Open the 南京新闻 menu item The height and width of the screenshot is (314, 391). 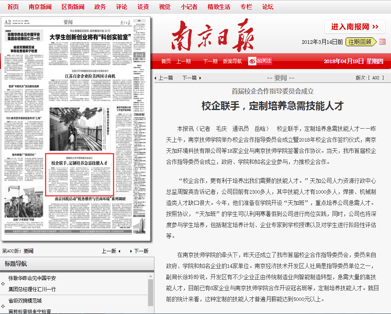tap(40, 7)
